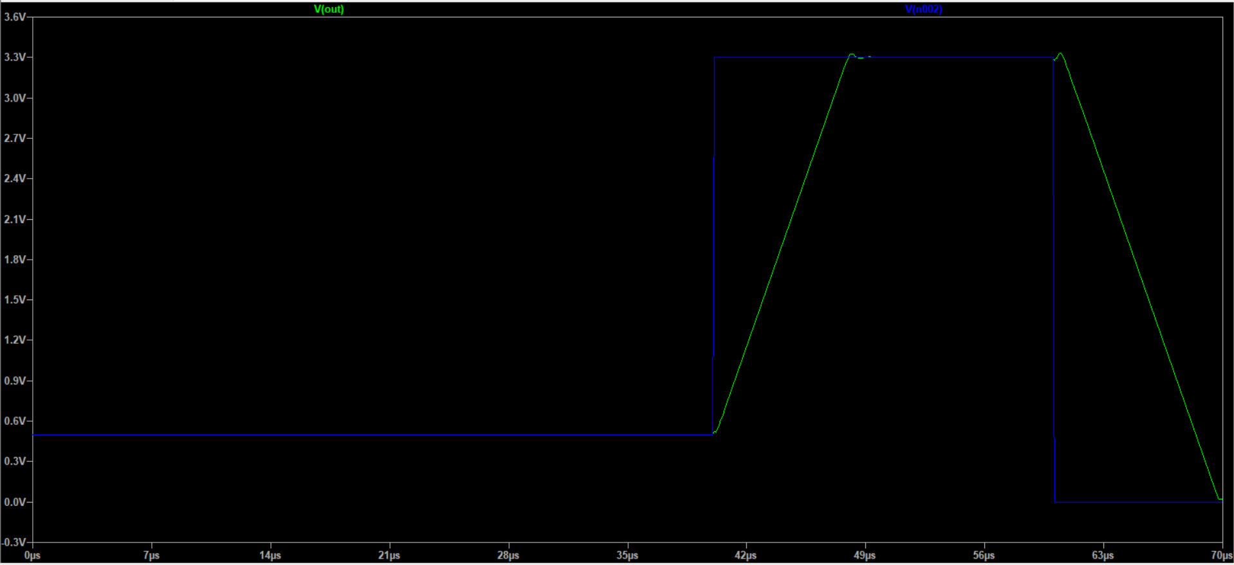1234x565 pixels.
Task: Click the 3.6V axis tick label
Action: pos(14,17)
